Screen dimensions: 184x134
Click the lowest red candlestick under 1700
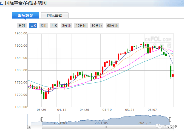(46, 96)
